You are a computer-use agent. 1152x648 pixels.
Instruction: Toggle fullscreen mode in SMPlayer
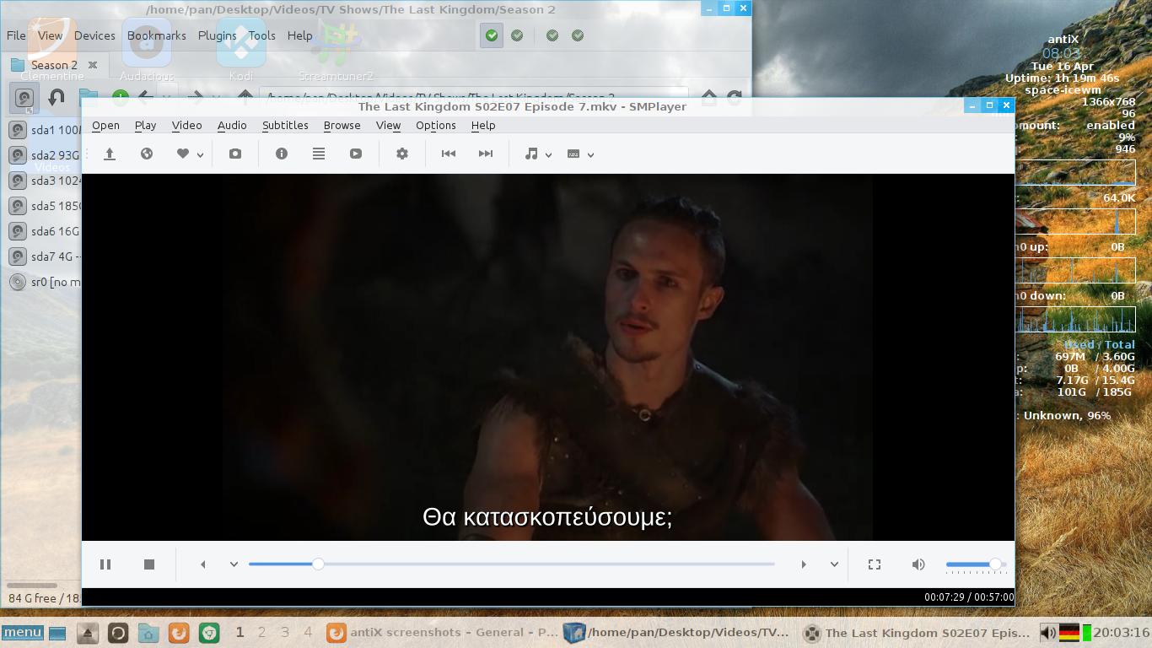click(x=875, y=564)
